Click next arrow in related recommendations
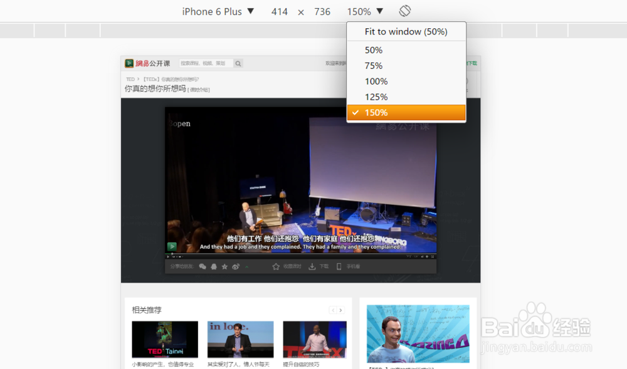Screen dimensions: 627x369 pos(340,310)
